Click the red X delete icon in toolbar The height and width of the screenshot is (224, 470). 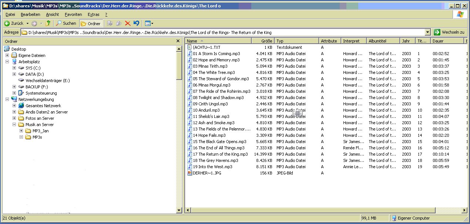click(128, 23)
